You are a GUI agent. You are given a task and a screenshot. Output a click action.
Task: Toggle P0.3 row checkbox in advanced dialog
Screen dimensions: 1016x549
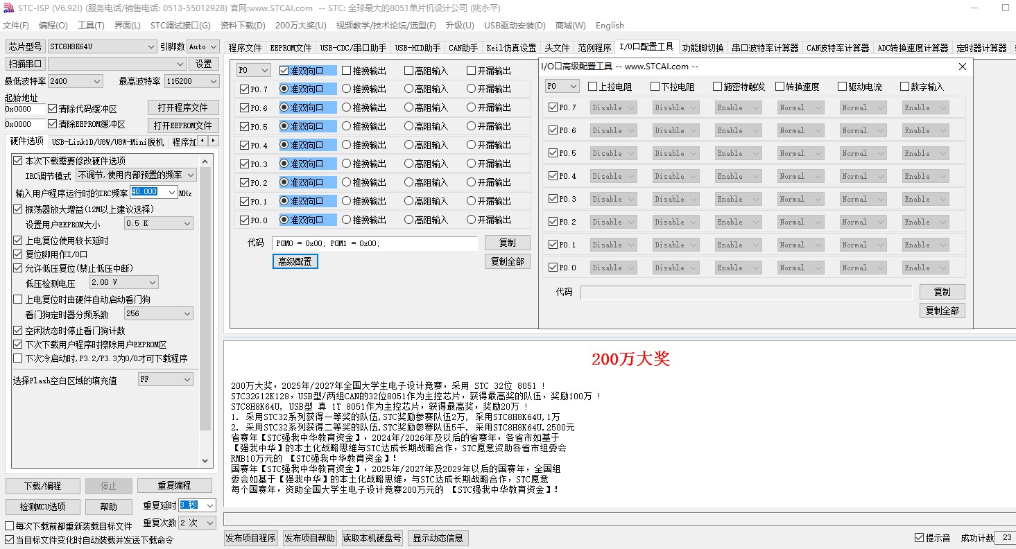(x=553, y=199)
